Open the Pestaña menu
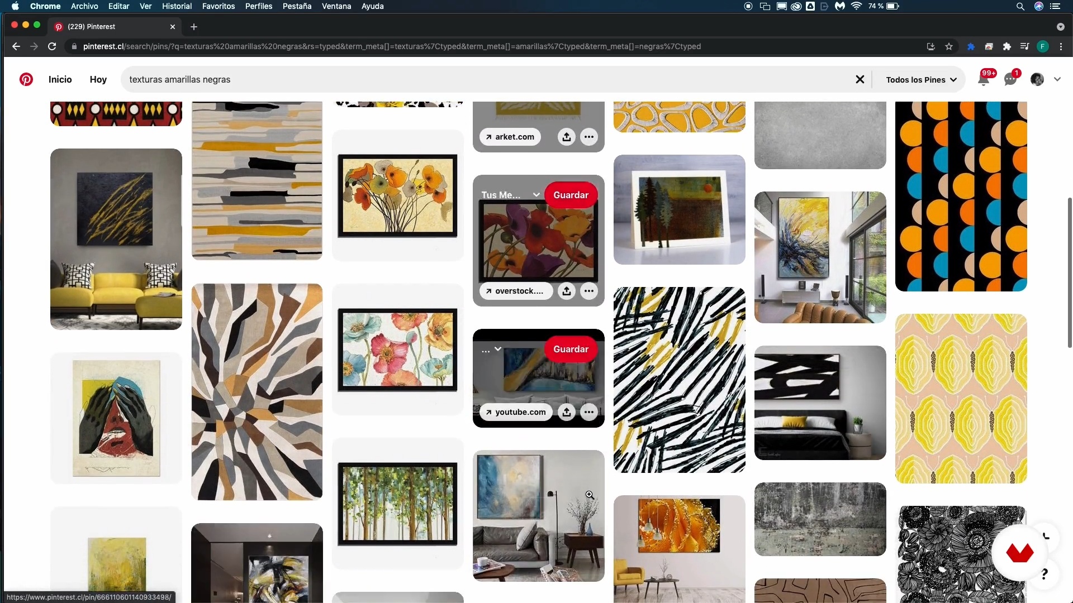The width and height of the screenshot is (1073, 603). tap(297, 6)
